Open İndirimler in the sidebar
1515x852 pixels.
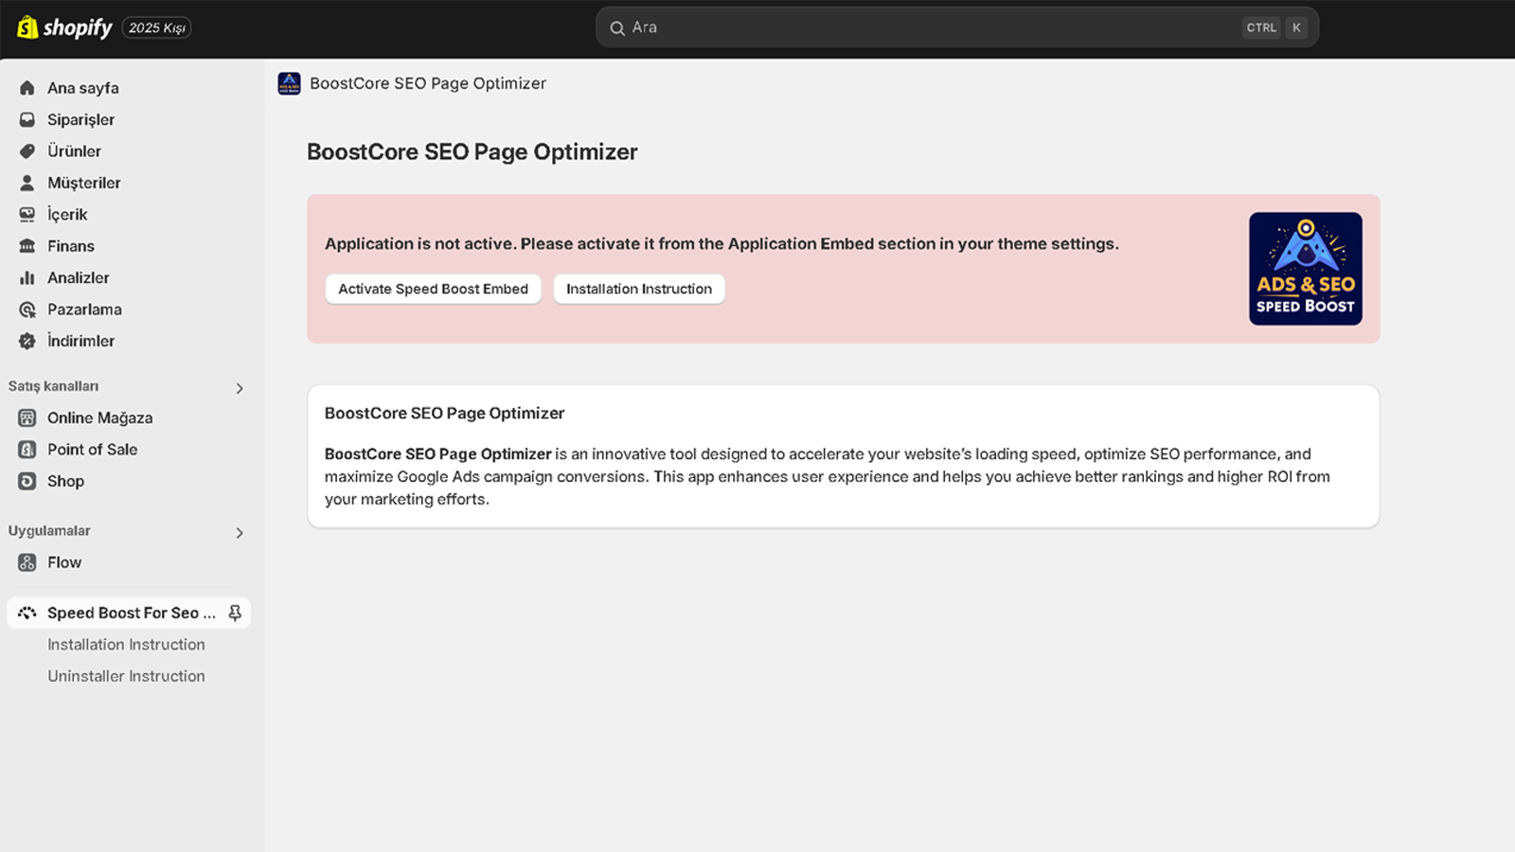81,341
